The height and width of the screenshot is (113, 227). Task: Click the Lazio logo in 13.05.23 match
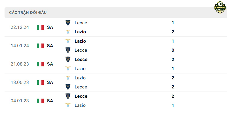tap(68, 78)
